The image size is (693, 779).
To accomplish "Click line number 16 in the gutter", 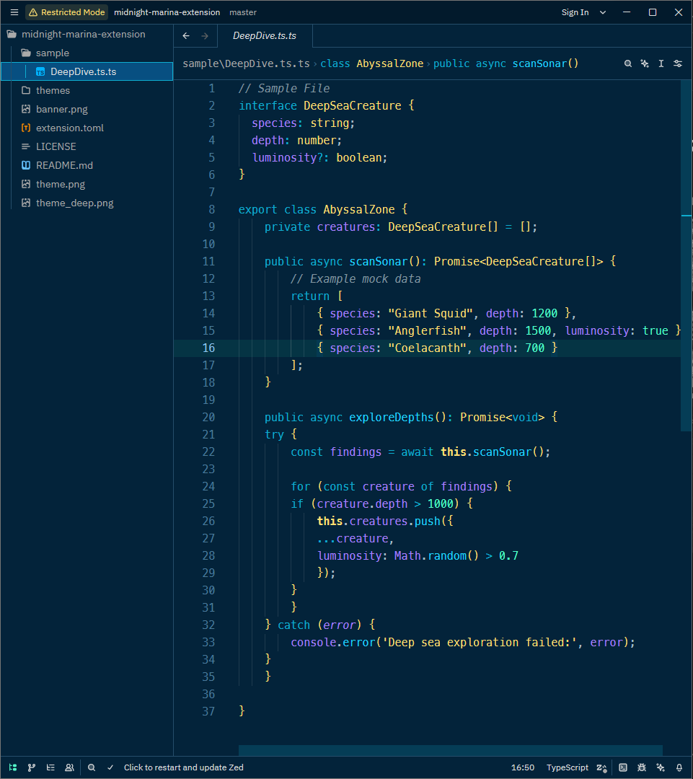I will [208, 348].
